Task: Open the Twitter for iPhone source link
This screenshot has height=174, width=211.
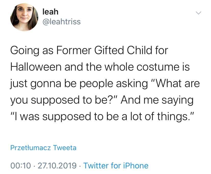Action: (116, 166)
